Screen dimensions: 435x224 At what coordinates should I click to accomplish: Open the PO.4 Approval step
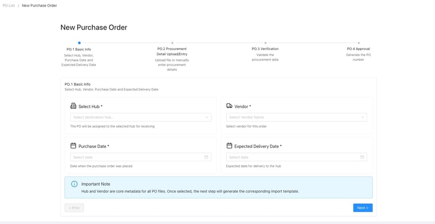point(358,49)
